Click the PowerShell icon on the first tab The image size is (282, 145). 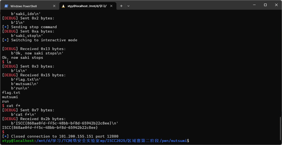pos(6,6)
